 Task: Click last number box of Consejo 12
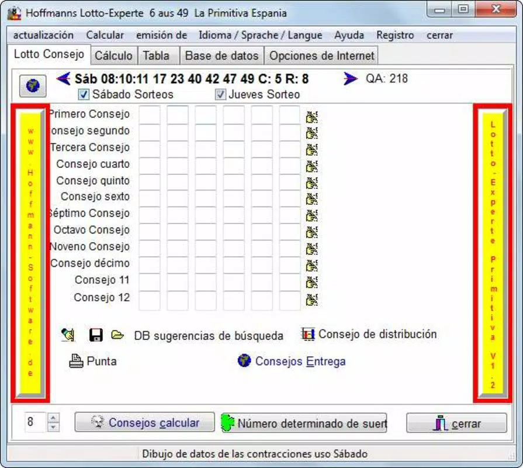click(x=289, y=300)
